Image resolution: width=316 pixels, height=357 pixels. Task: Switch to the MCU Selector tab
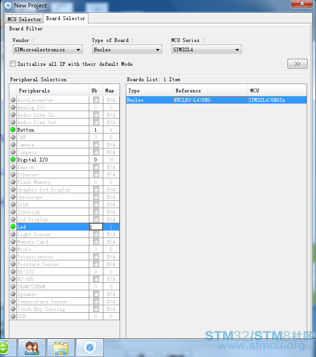pyautogui.click(x=24, y=19)
